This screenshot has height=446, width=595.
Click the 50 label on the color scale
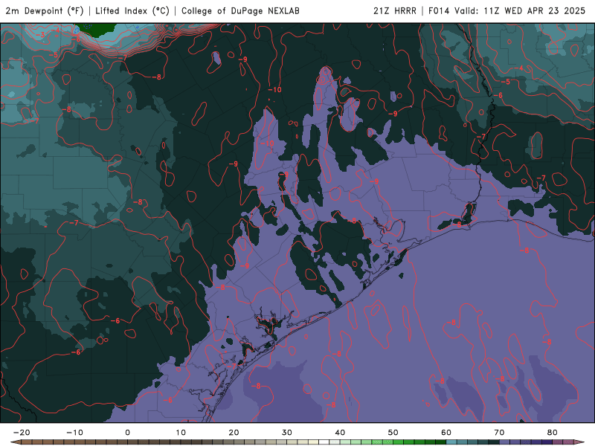pyautogui.click(x=393, y=433)
